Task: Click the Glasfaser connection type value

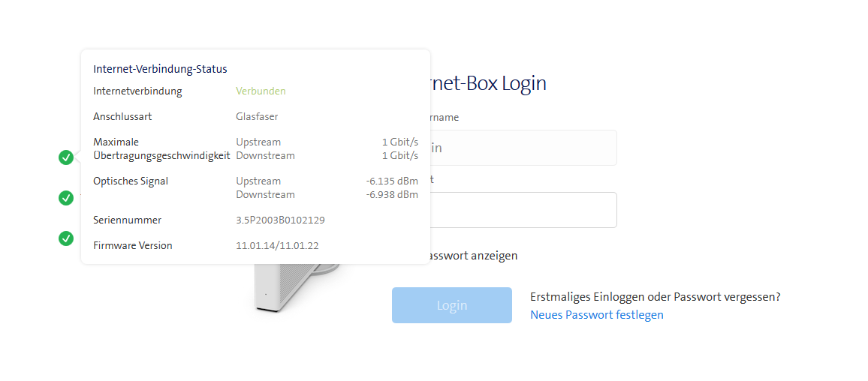Action: tap(257, 117)
